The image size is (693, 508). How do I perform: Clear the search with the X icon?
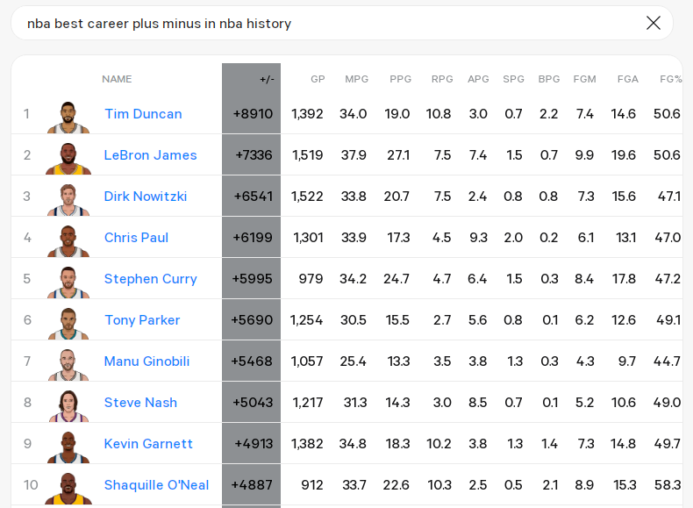pyautogui.click(x=654, y=23)
